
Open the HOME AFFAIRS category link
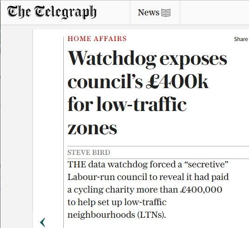click(x=97, y=39)
